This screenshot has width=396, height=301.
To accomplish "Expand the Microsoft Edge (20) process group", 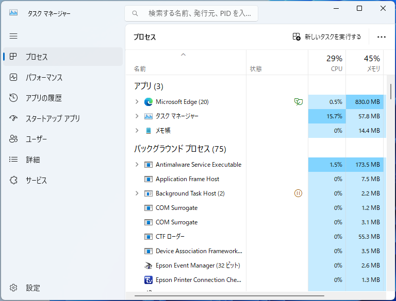I will tap(137, 102).
